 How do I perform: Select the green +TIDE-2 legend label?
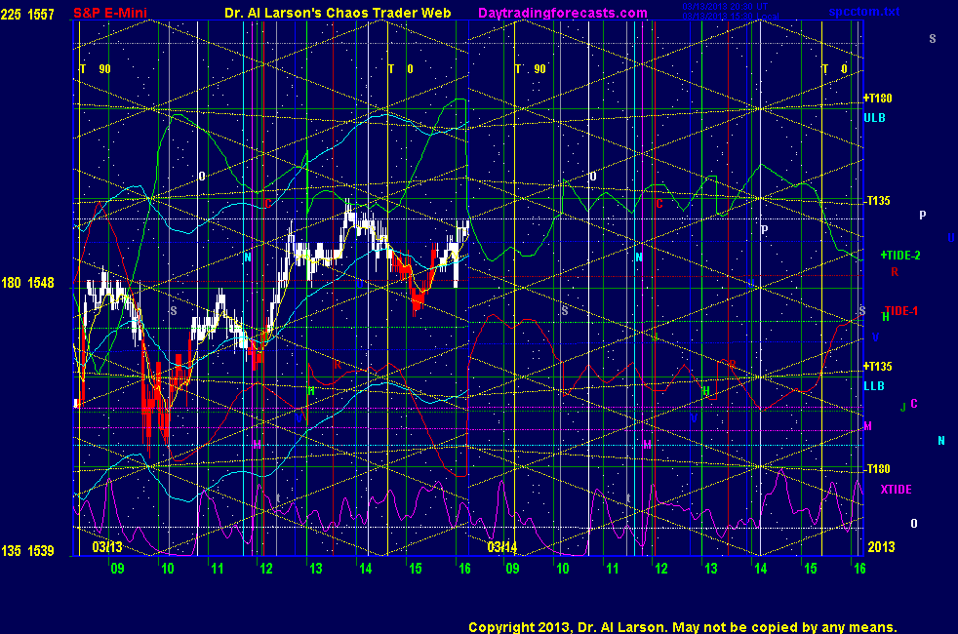click(899, 255)
